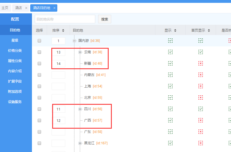This screenshot has width=231, height=152.
Task: Toggle 首页显示 red cross for 新疆
Action: click(200, 63)
